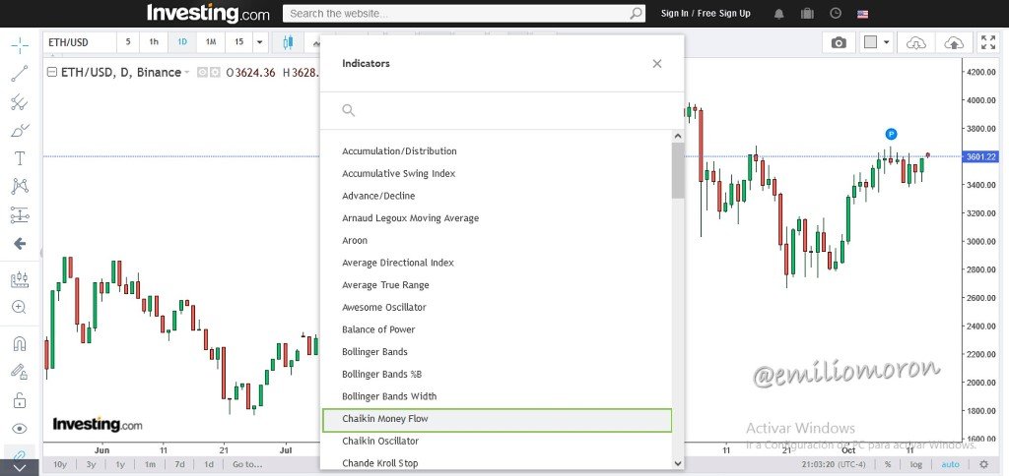Click the indicators list scroll up arrow
The height and width of the screenshot is (476, 1009).
(678, 136)
